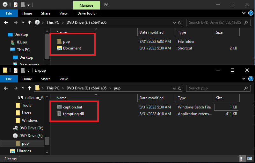Image resolution: width=255 pixels, height=163 pixels.
Task: Open Help in E:\pup window
Action: point(251,79)
